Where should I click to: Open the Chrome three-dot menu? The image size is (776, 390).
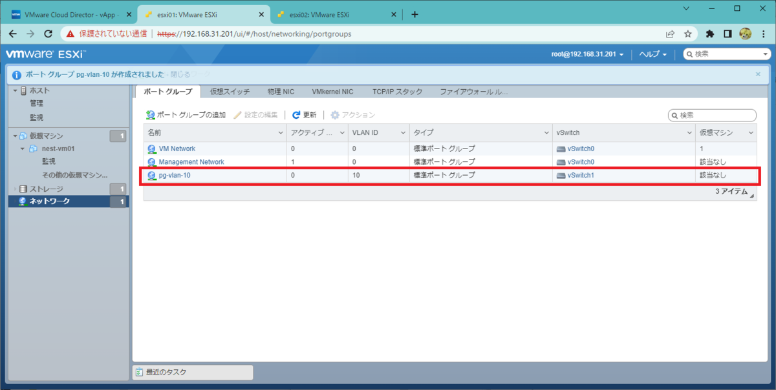pyautogui.click(x=763, y=34)
